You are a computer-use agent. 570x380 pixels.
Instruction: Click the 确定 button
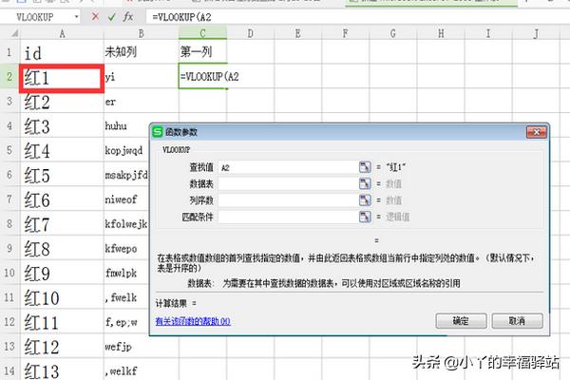click(461, 321)
